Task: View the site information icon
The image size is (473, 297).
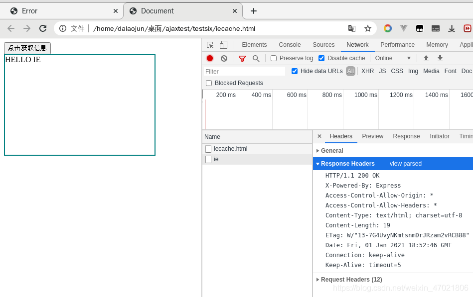Action: coord(63,29)
